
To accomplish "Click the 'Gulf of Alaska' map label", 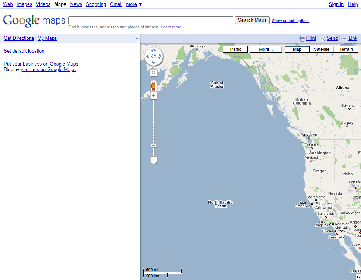I will [x=217, y=85].
